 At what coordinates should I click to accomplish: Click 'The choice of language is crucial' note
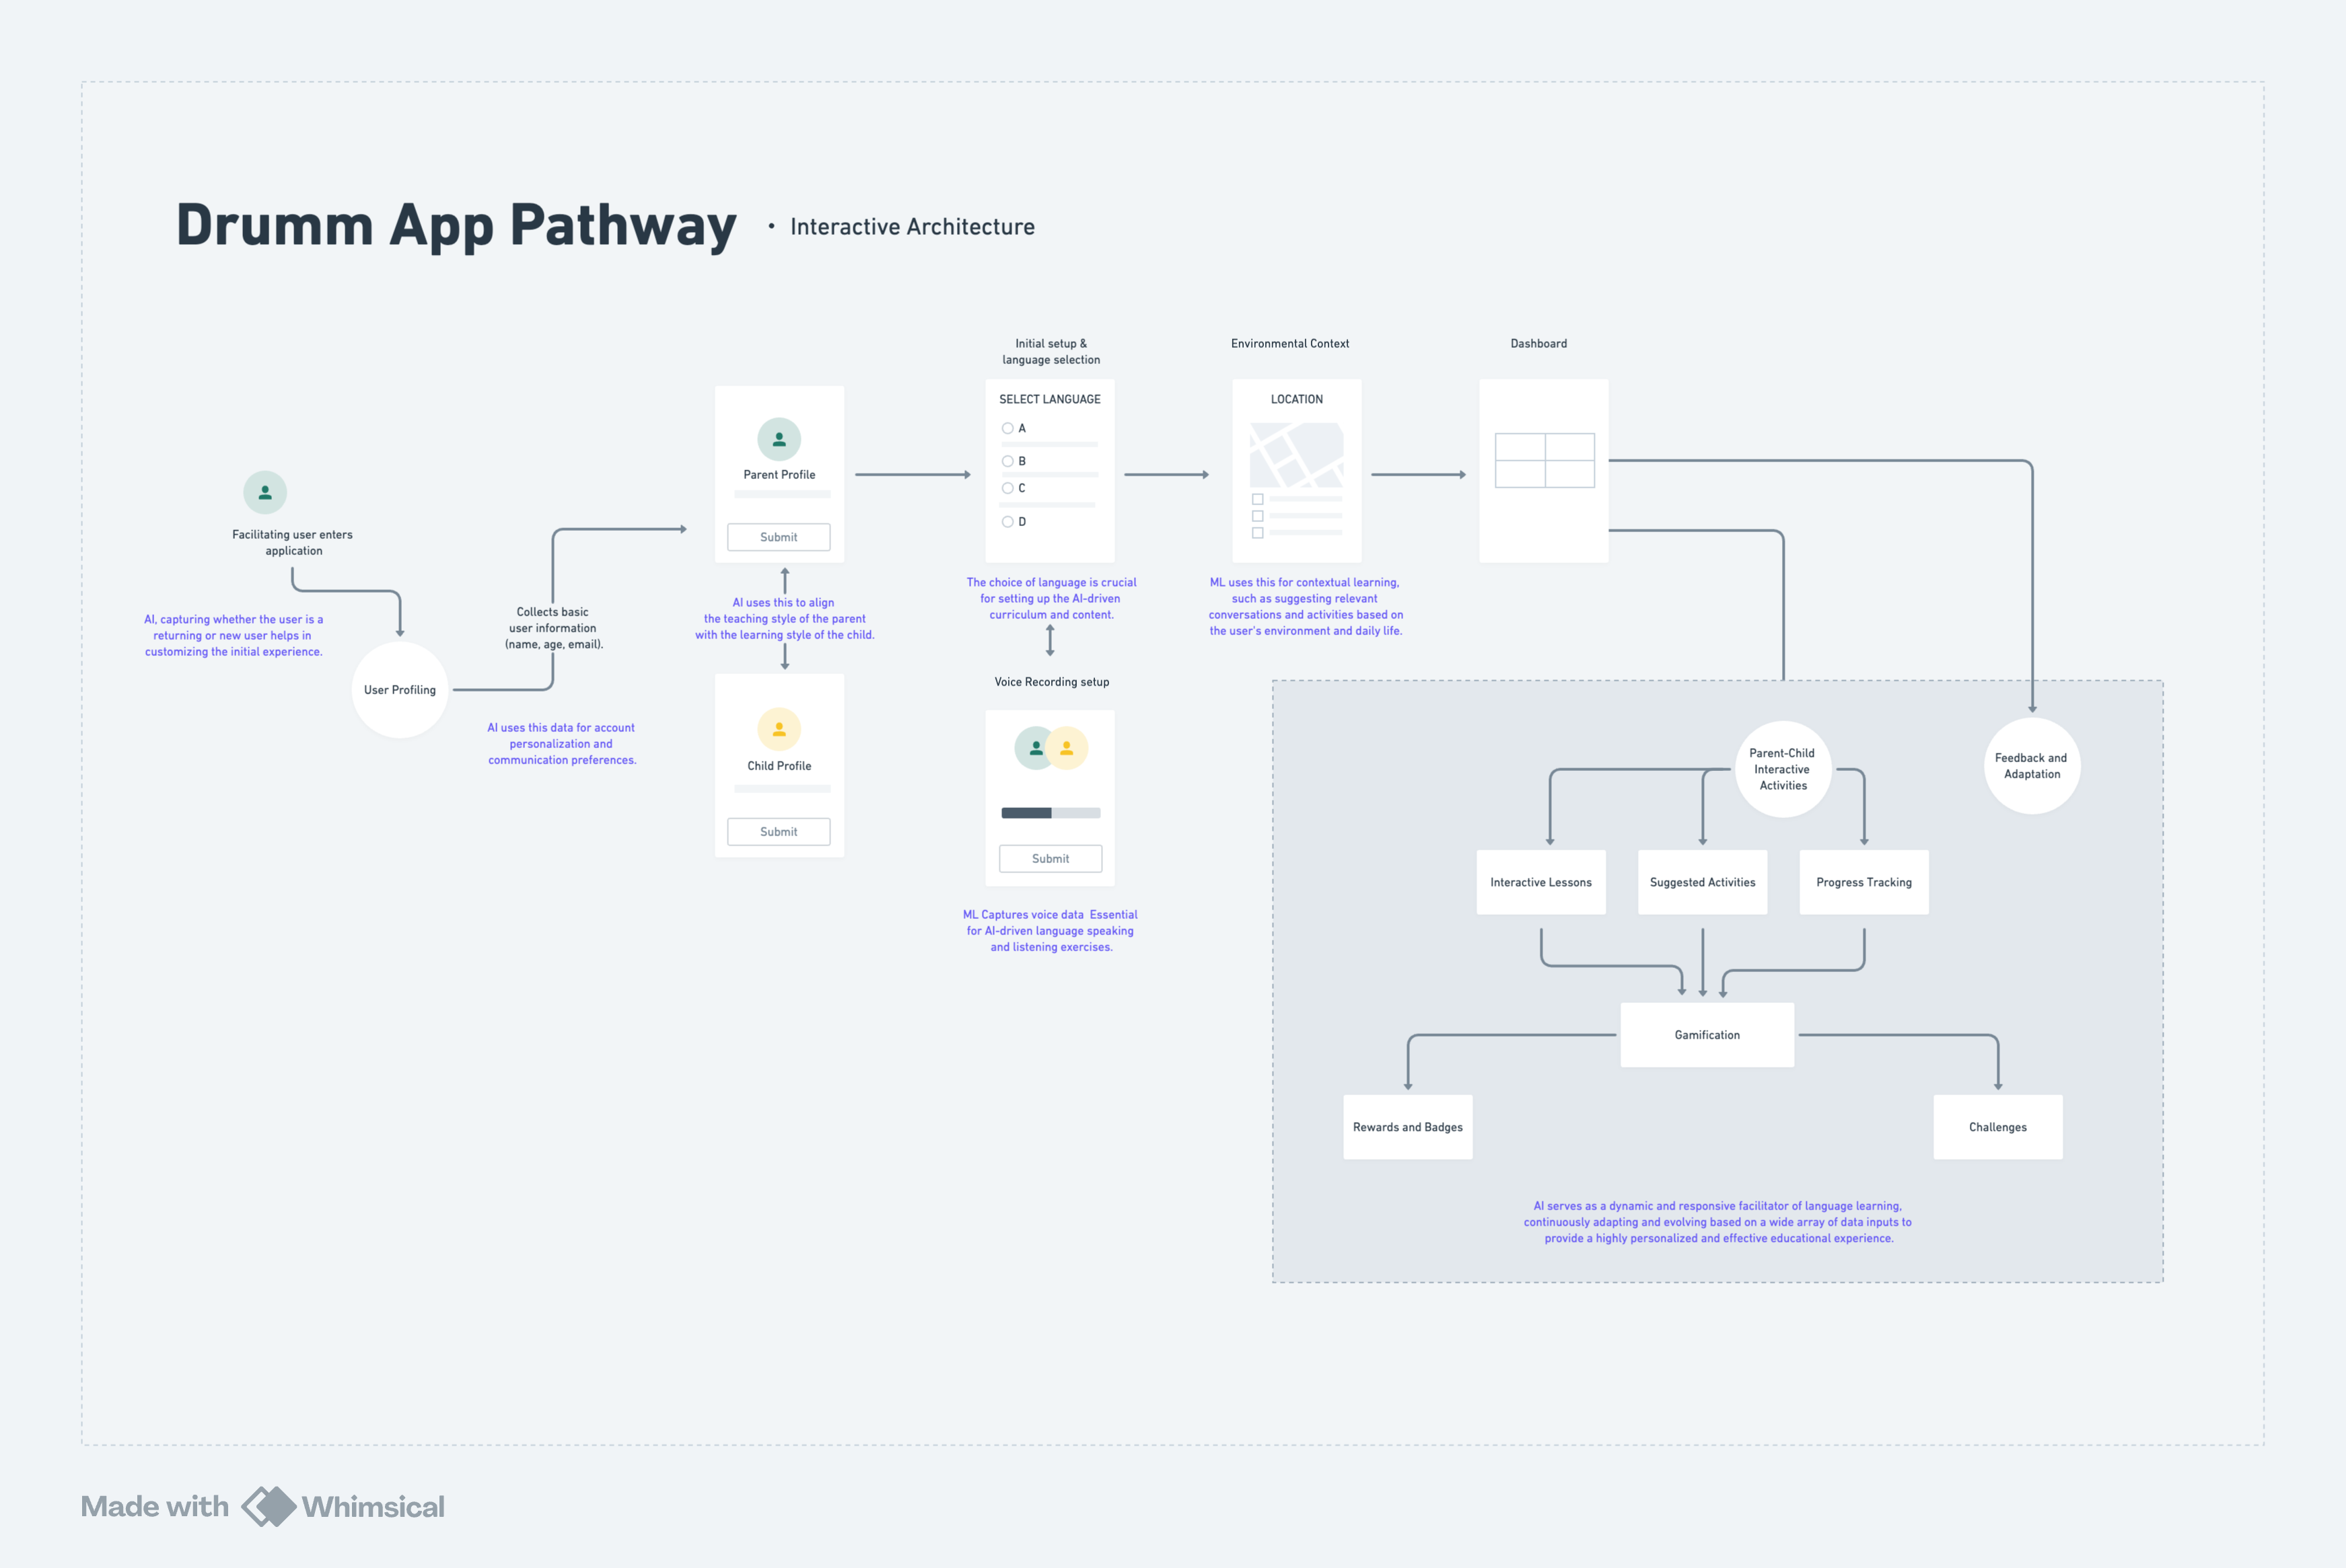click(x=1051, y=598)
